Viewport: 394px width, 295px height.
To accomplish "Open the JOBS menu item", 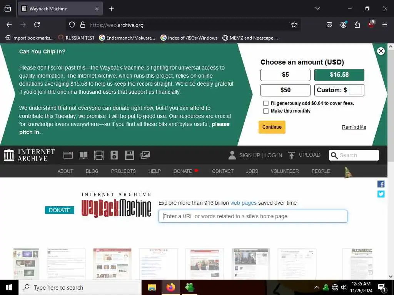I will (x=252, y=171).
